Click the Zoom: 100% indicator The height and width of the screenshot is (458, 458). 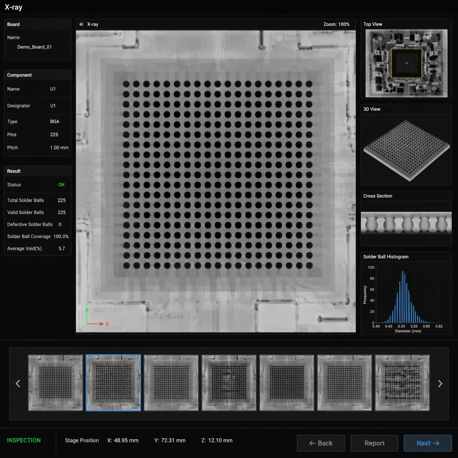tap(336, 24)
